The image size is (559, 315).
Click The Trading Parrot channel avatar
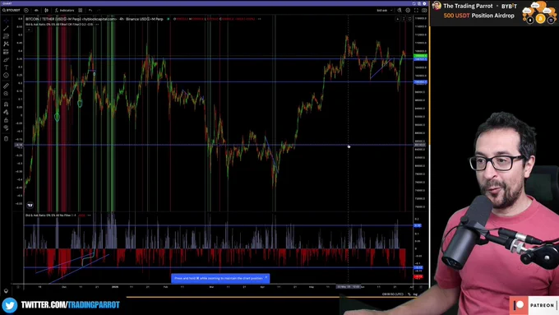coord(437,6)
